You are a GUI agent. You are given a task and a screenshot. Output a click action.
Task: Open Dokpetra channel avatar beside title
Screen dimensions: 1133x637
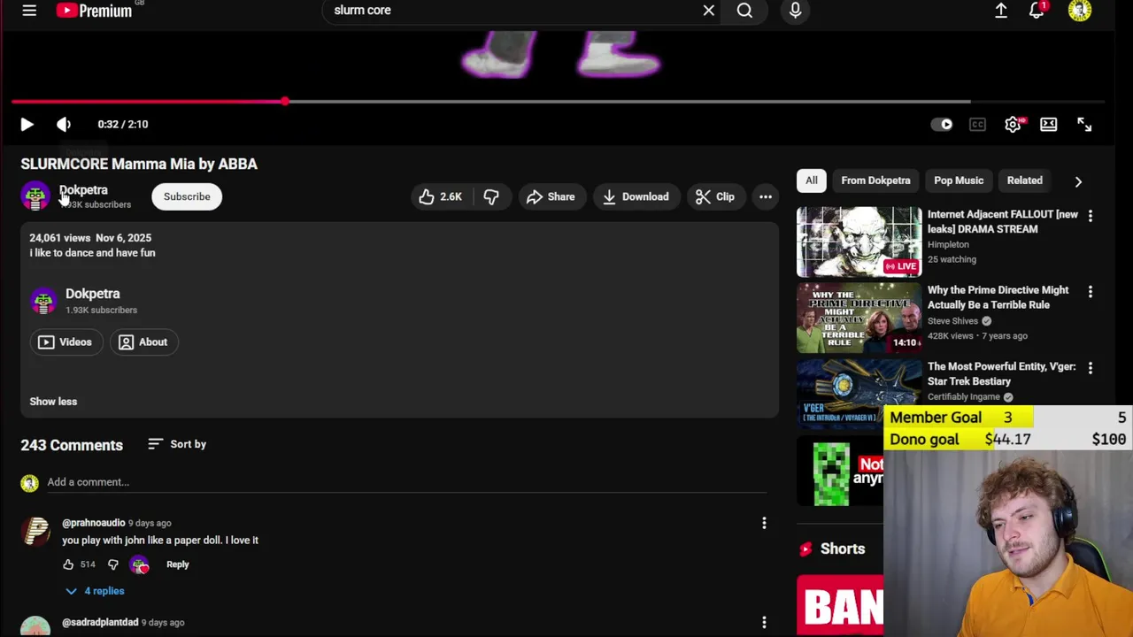[x=35, y=196]
